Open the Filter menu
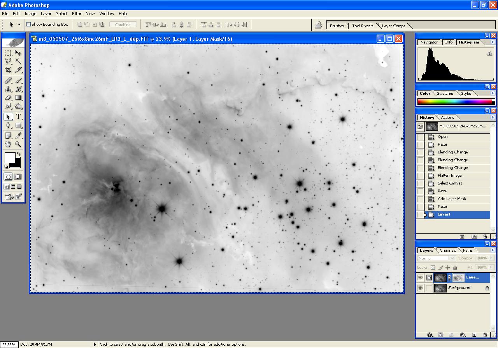The width and height of the screenshot is (498, 348). tap(77, 14)
